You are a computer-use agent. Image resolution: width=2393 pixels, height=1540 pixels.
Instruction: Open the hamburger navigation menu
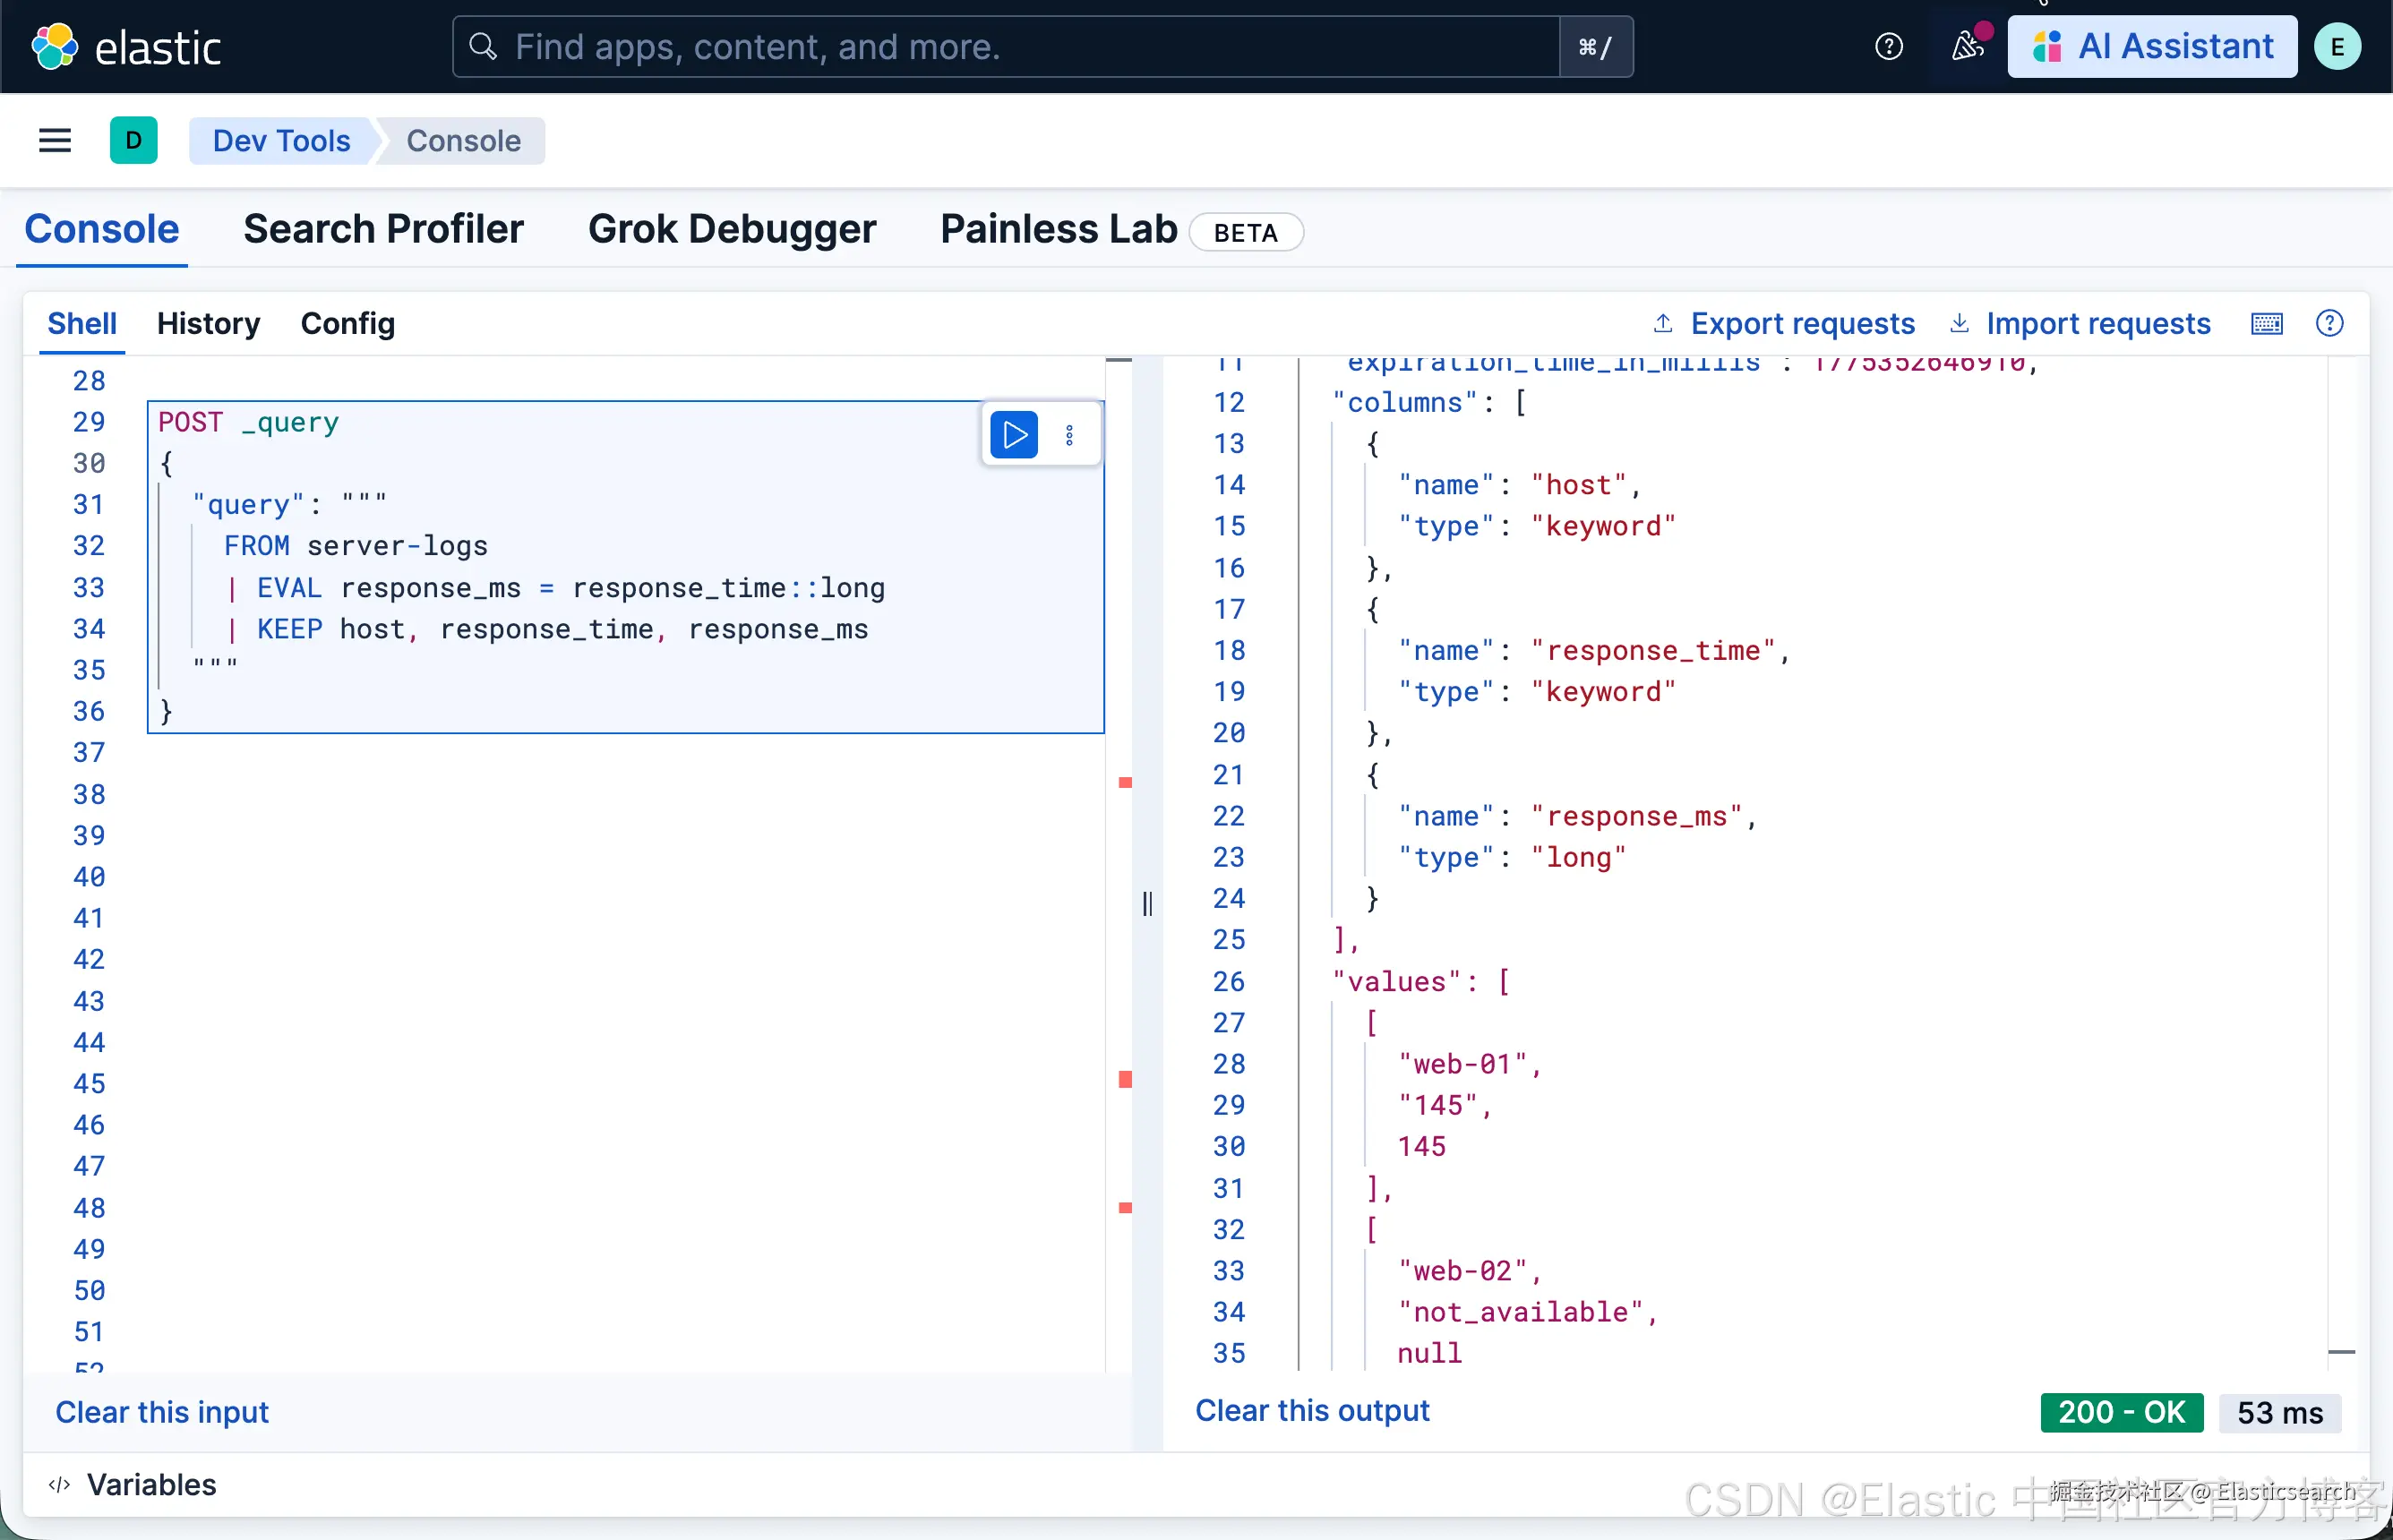[x=55, y=141]
